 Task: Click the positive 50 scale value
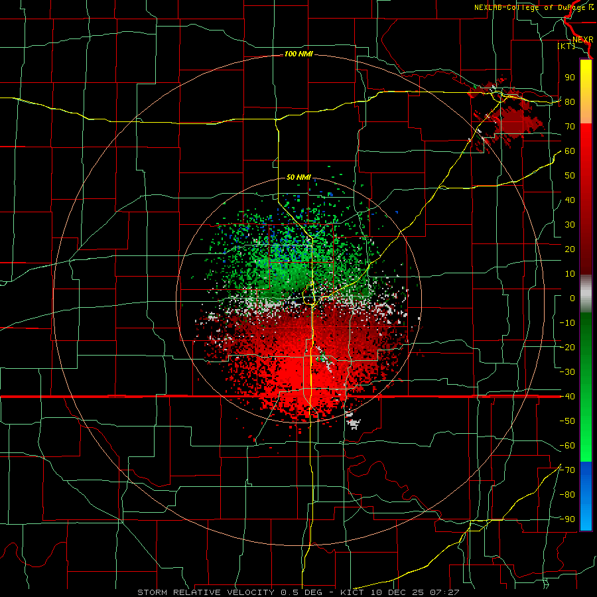(570, 176)
